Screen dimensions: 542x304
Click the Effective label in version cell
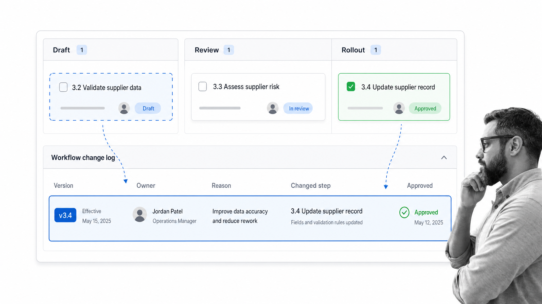coord(92,211)
